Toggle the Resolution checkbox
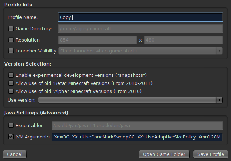Screen dimensions: 231x161 [x=11, y=40]
